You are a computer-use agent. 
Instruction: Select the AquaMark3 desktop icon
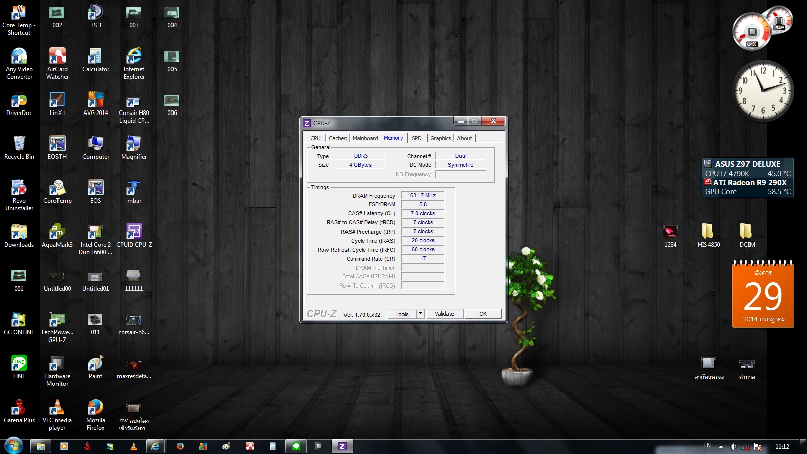click(x=57, y=236)
